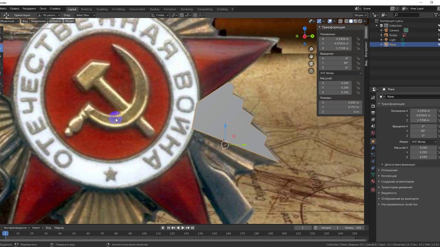Viewport: 440px width, 247px height.
Task: Select the Light object in outliner
Action: tap(393, 40)
